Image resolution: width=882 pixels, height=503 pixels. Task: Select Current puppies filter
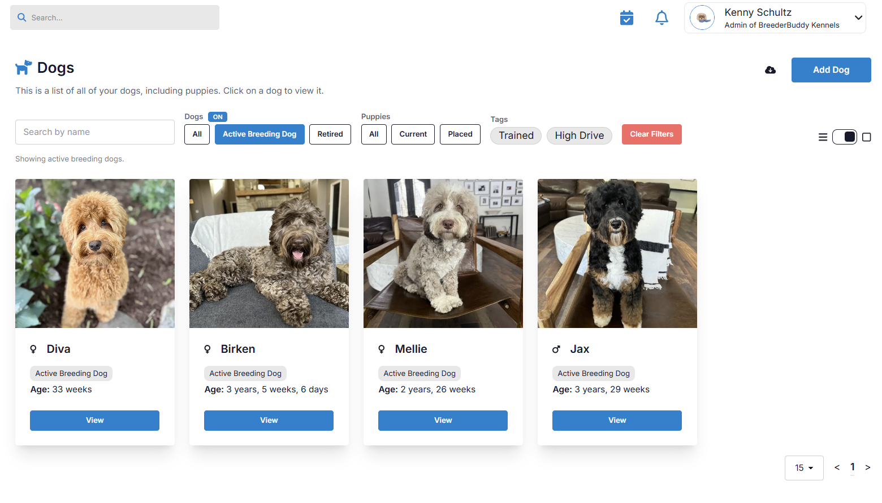[x=413, y=134]
